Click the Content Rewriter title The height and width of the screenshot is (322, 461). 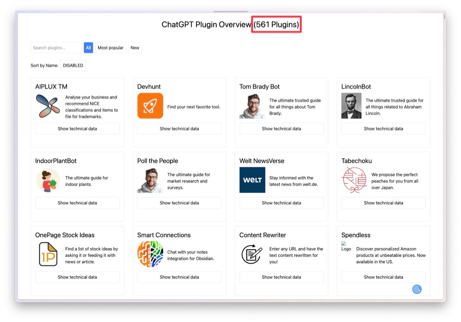[263, 235]
